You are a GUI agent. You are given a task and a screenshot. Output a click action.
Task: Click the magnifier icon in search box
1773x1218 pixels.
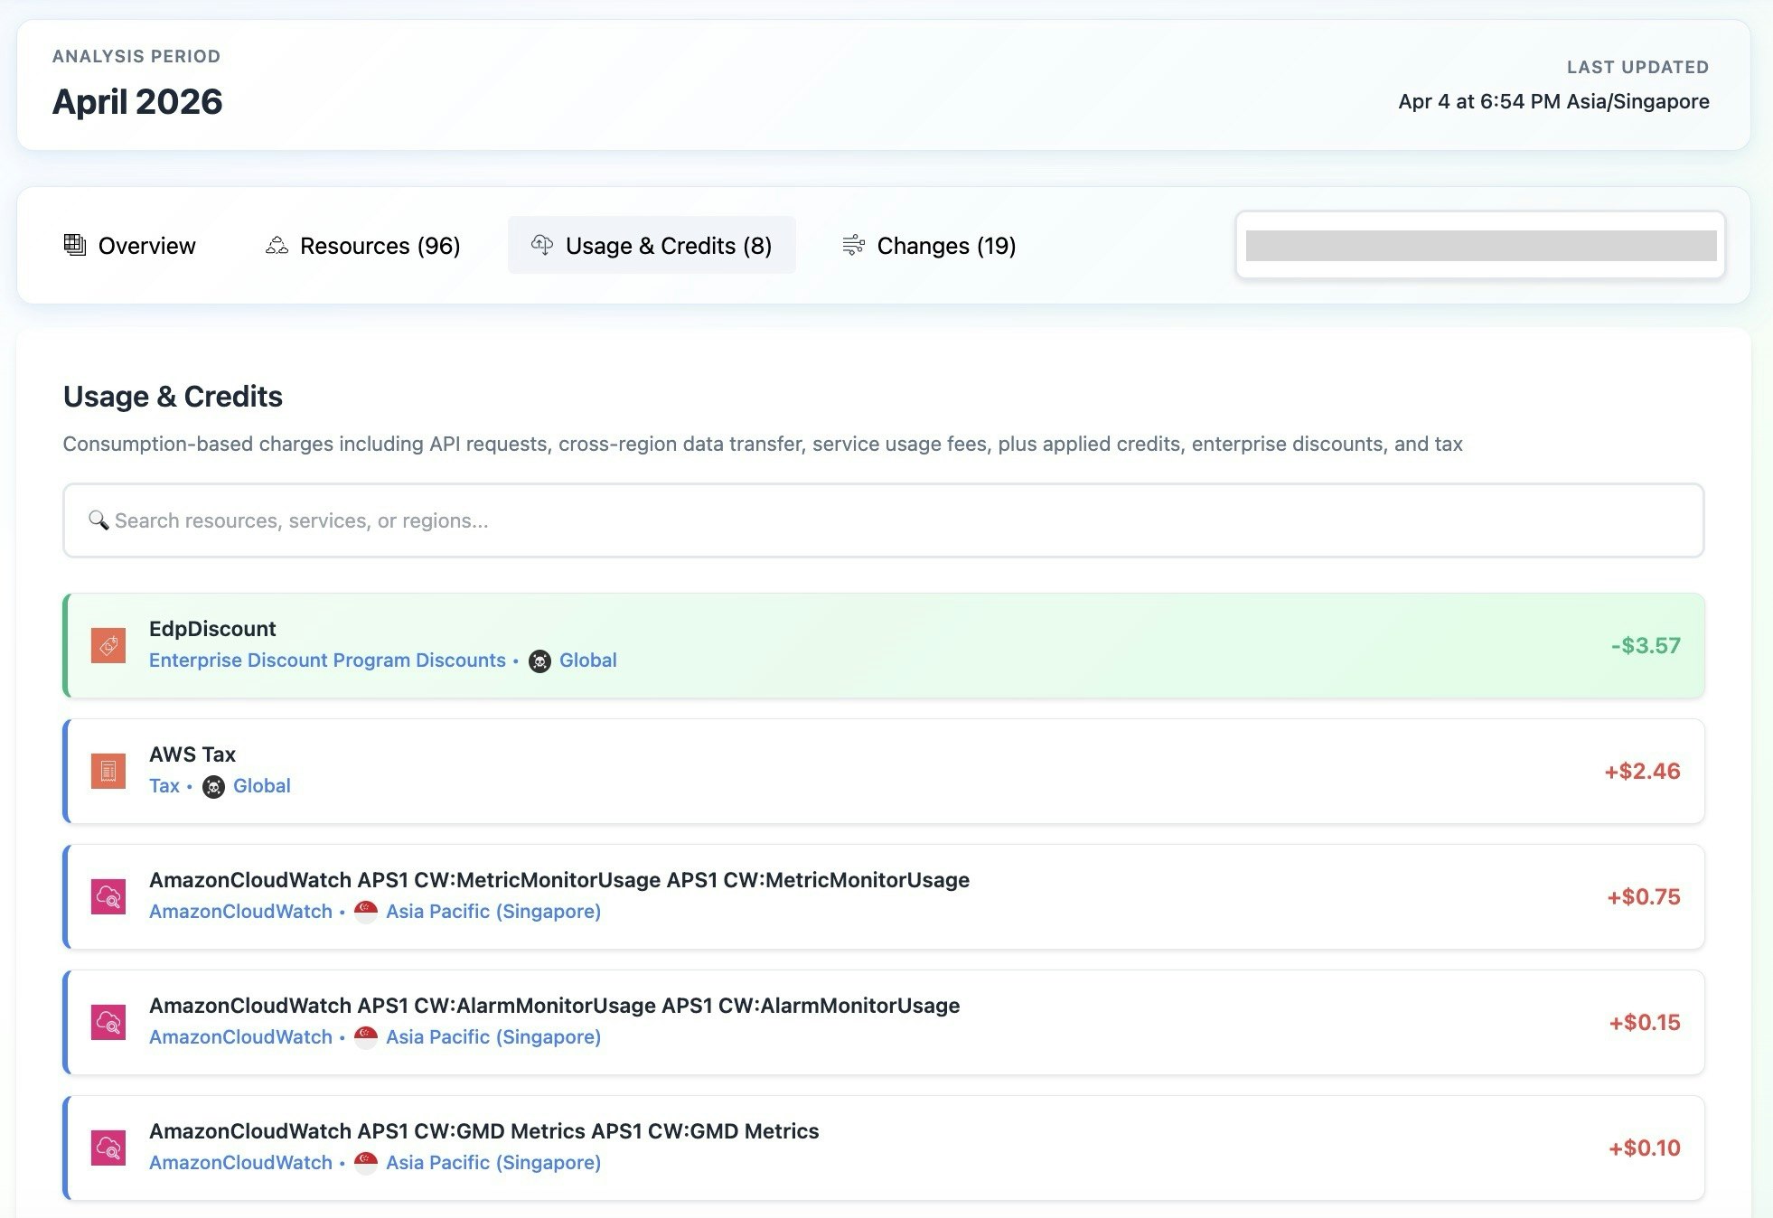click(x=98, y=520)
